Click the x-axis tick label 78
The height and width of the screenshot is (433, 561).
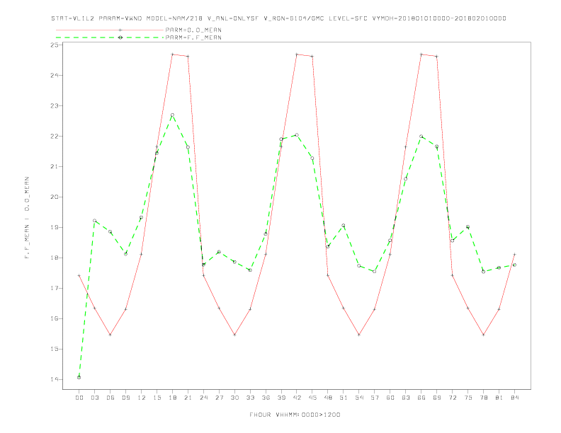coord(484,398)
